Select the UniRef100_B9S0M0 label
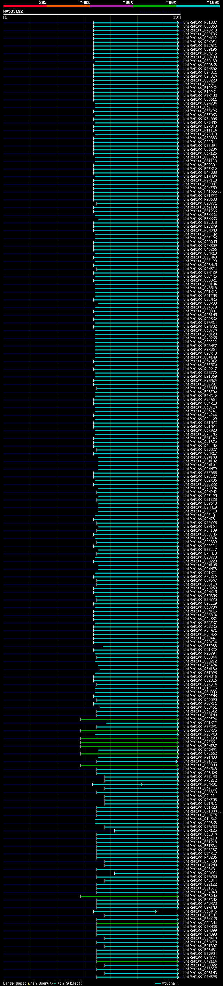The width and height of the screenshot is (223, 986). pyautogui.click(x=200, y=896)
